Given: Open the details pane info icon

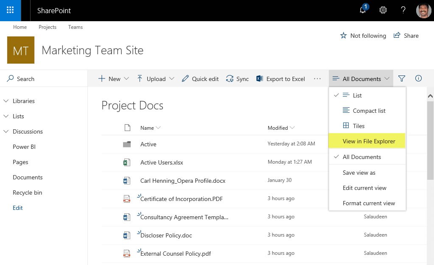Looking at the screenshot, I should (x=418, y=78).
